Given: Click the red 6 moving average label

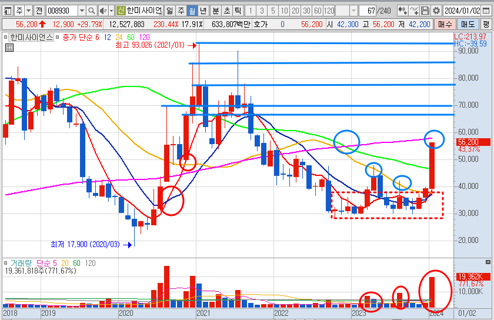Looking at the screenshot, I should point(97,38).
